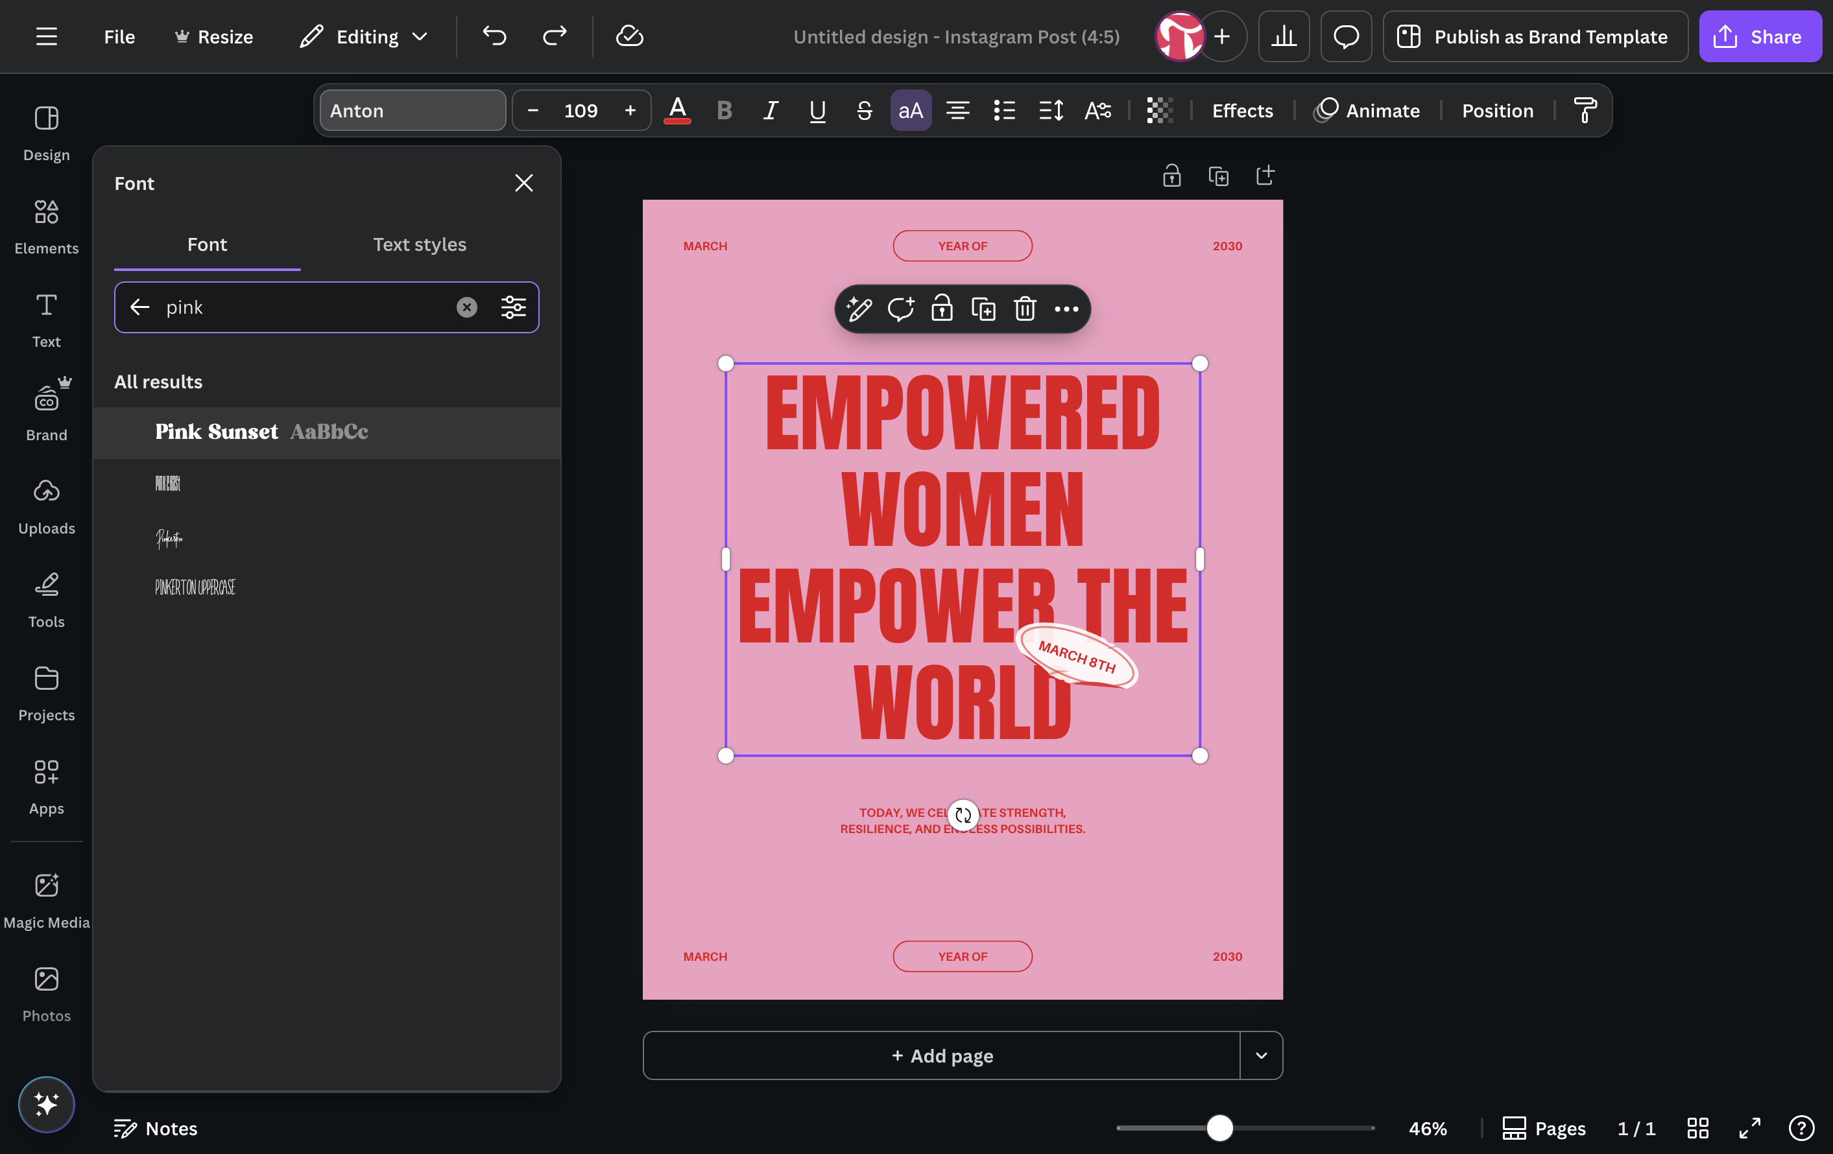This screenshot has width=1833, height=1154.
Task: Click Publish as Brand Template
Action: [1535, 36]
